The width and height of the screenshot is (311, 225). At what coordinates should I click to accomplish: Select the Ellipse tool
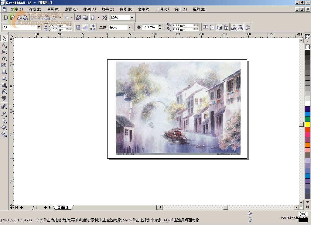point(4,79)
